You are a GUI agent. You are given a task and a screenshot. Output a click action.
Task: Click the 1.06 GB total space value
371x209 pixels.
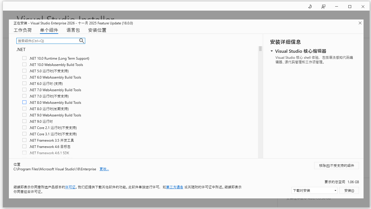click(353, 182)
